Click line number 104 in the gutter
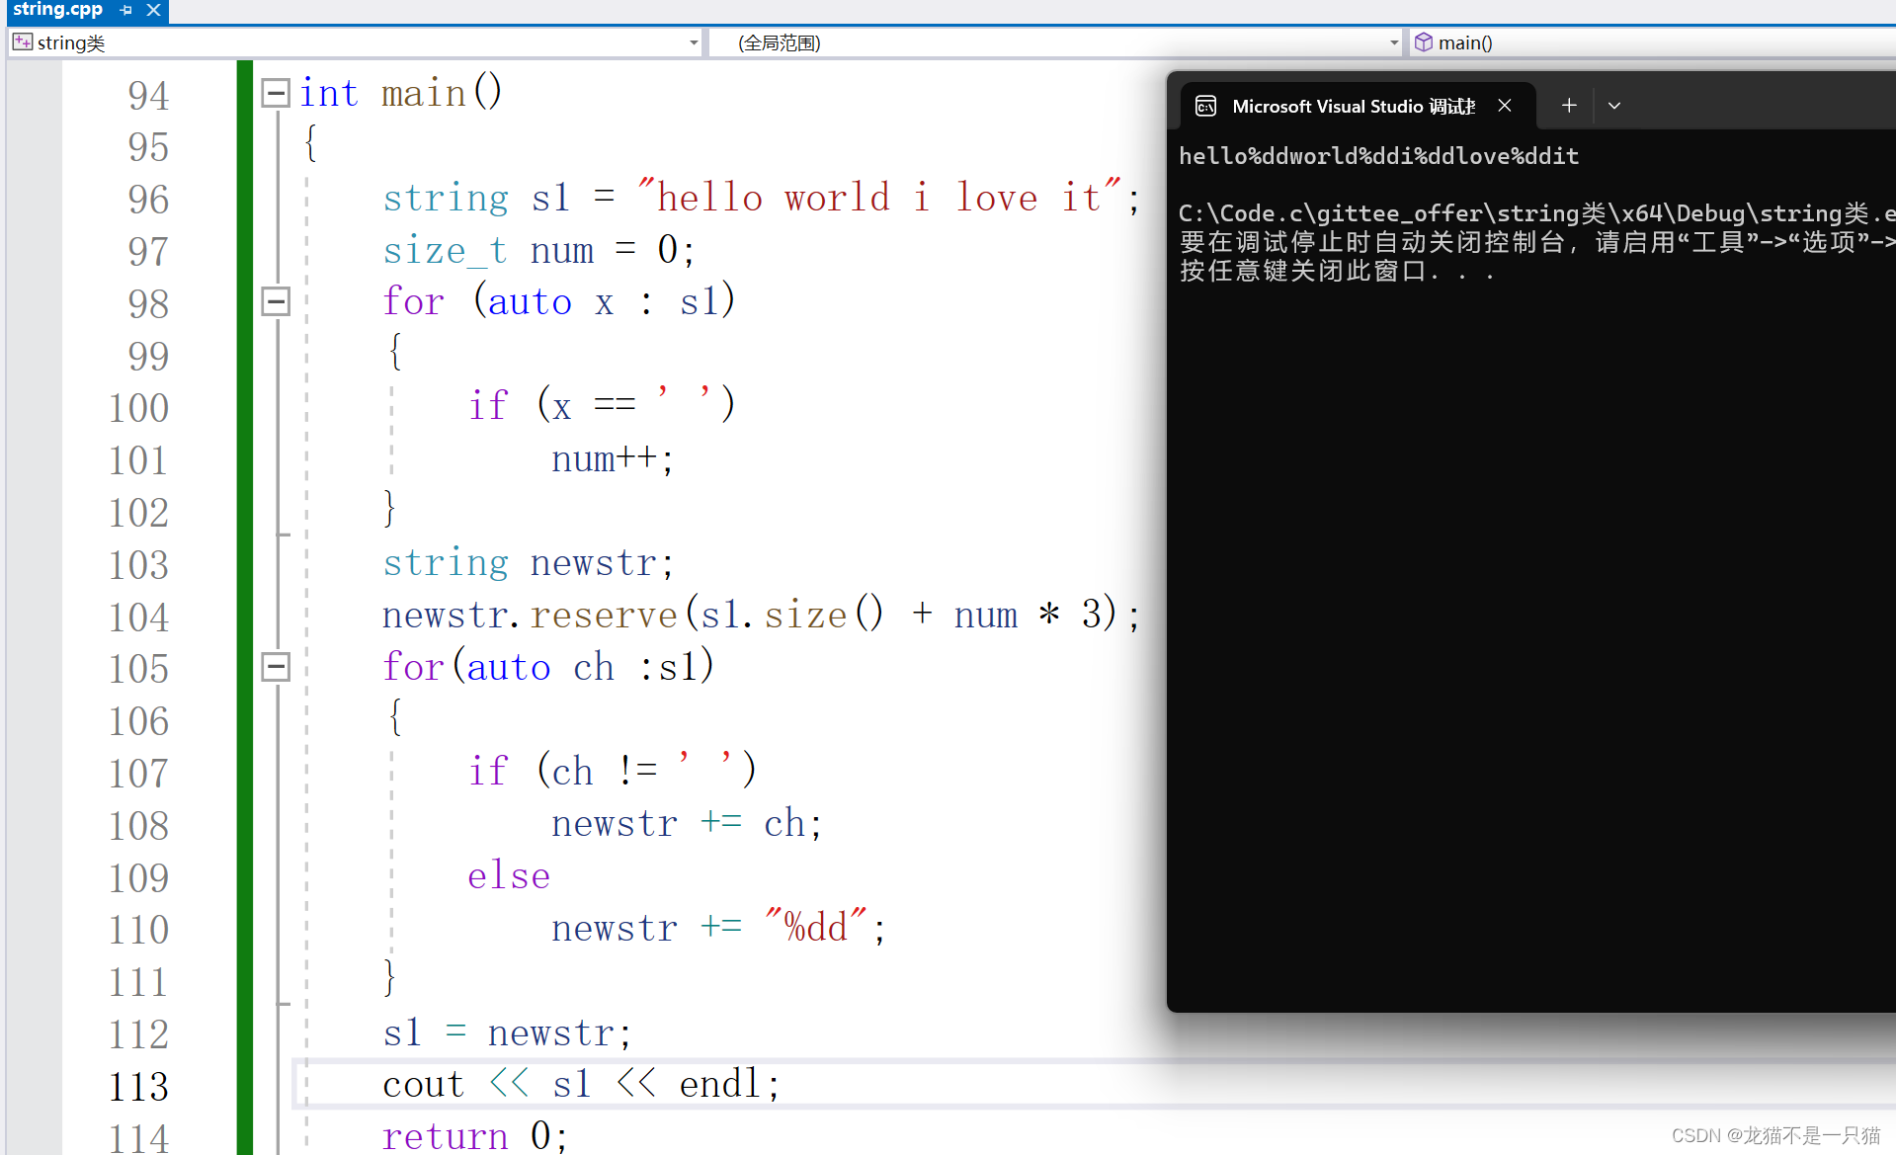This screenshot has height=1155, width=1896. (139, 618)
